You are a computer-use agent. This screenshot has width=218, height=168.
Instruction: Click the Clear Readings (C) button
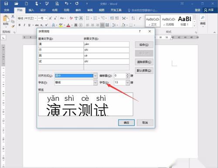(x=144, y=62)
